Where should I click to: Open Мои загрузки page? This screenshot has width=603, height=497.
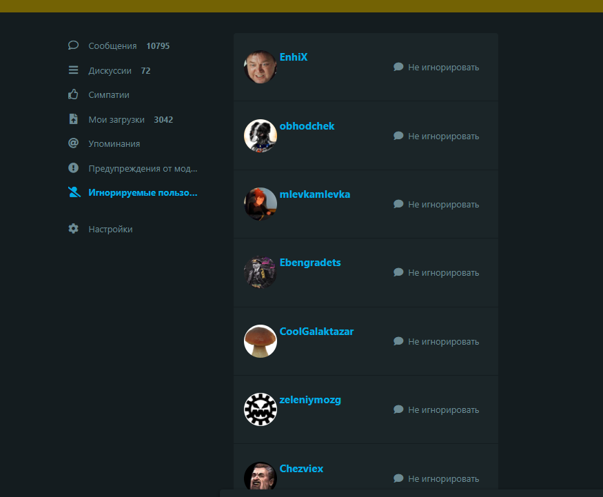tap(116, 120)
